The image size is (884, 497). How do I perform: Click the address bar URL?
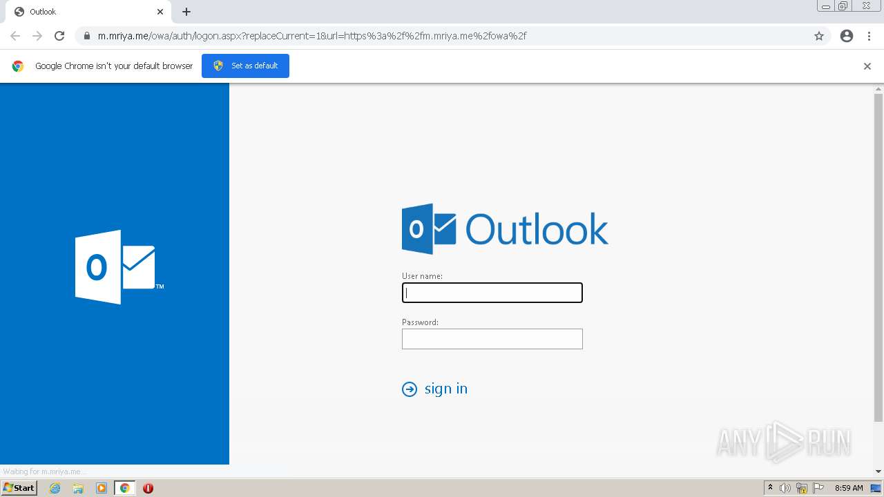coord(312,36)
